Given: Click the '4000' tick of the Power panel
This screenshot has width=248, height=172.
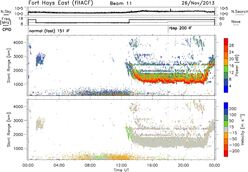Looking at the screenshot, I should click(18, 43).
